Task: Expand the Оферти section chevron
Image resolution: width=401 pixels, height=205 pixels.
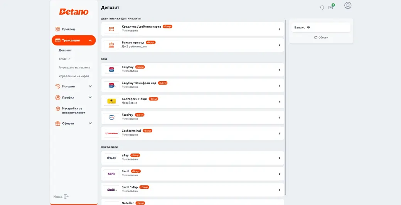Action: pyautogui.click(x=90, y=123)
